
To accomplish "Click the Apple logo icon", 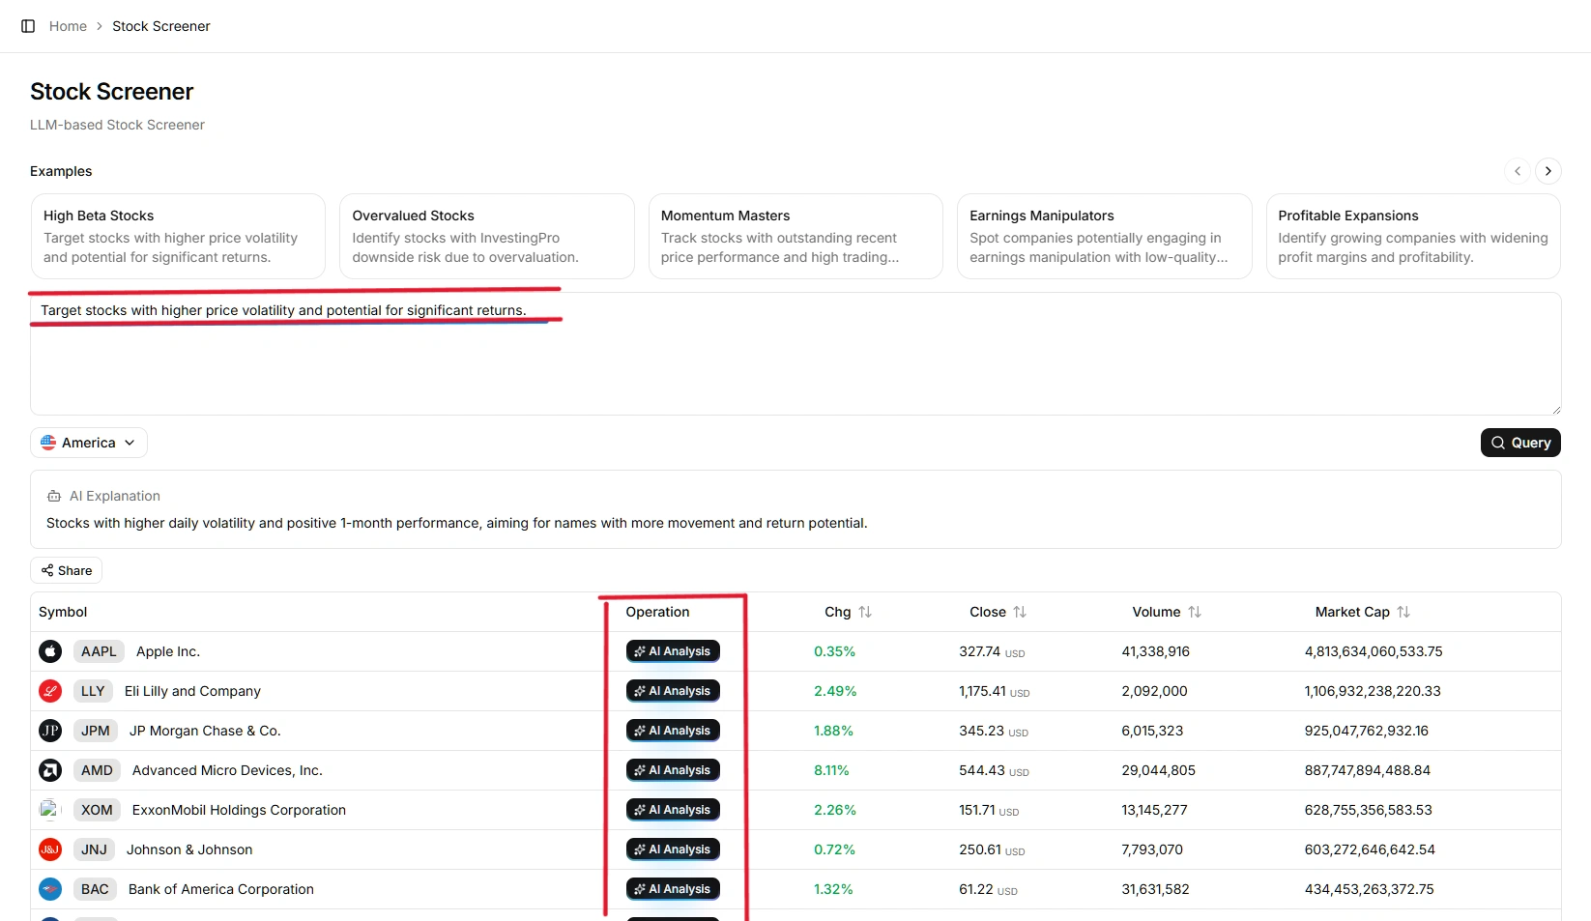I will 50,651.
